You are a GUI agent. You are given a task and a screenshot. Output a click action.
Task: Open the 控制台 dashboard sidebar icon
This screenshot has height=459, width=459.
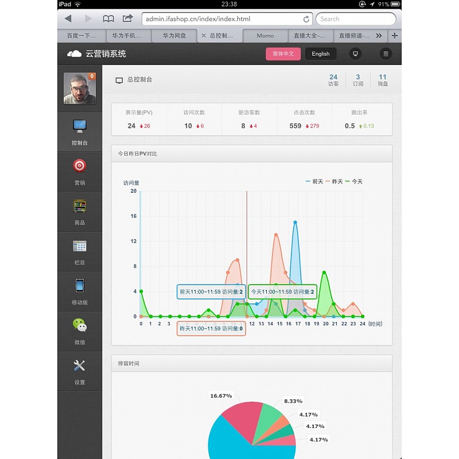[79, 126]
